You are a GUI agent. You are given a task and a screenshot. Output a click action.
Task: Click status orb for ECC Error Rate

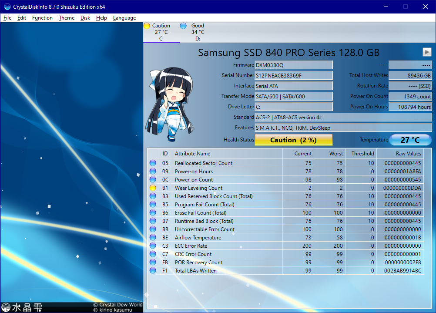point(153,246)
